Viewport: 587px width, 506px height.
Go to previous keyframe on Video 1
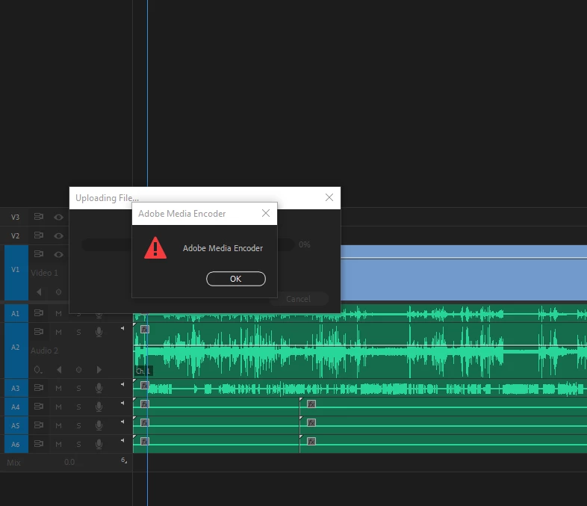[x=39, y=291]
